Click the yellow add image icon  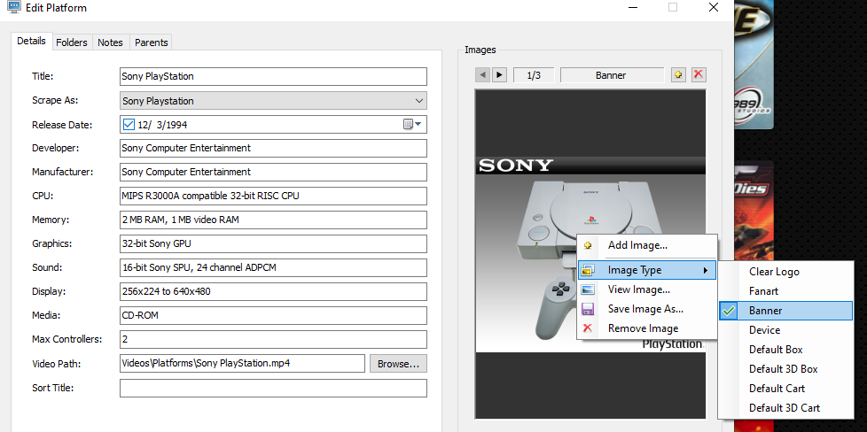(678, 74)
